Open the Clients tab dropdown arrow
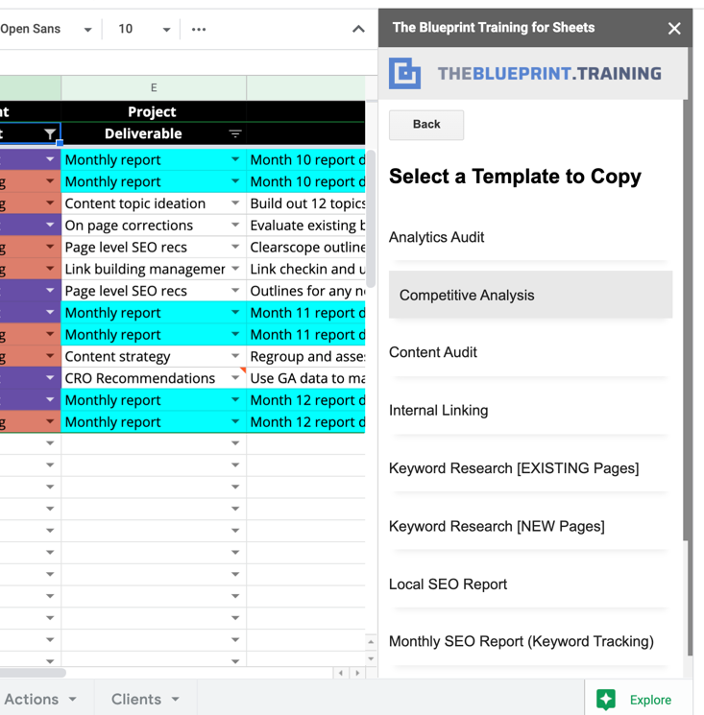The width and height of the screenshot is (704, 715). (x=176, y=699)
